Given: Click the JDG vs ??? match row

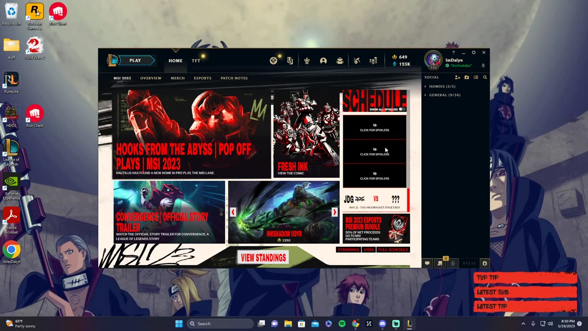Looking at the screenshot, I should pos(374,201).
